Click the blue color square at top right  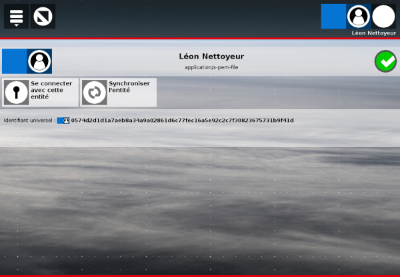point(333,16)
